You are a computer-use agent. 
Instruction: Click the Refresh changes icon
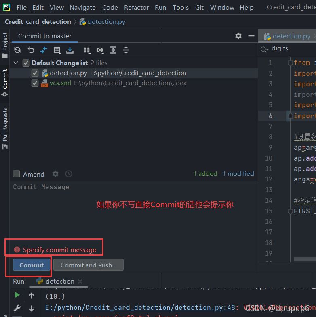click(x=17, y=50)
